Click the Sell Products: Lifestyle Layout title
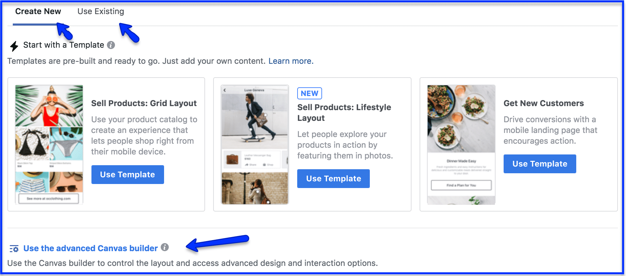 pos(344,112)
